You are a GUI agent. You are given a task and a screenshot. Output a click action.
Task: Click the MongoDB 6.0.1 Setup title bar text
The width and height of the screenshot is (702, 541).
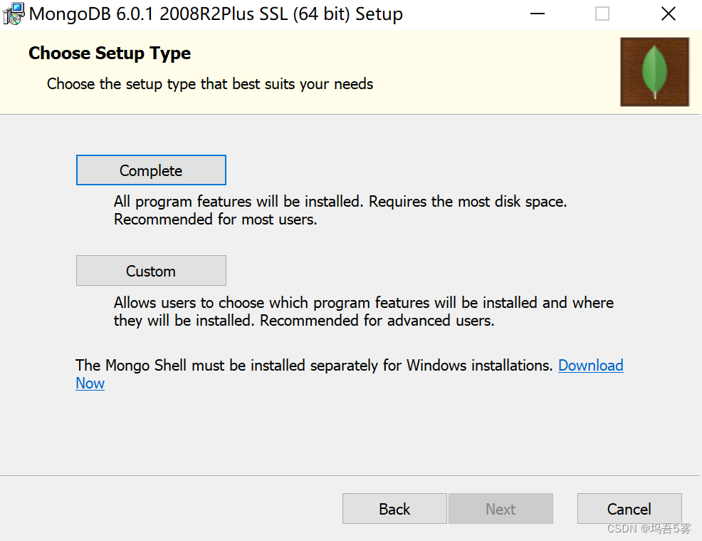coord(216,14)
